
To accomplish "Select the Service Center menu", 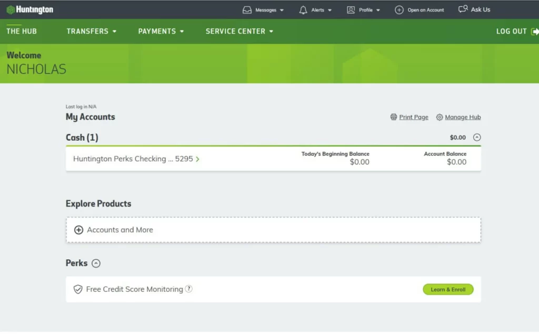I will 235,31.
